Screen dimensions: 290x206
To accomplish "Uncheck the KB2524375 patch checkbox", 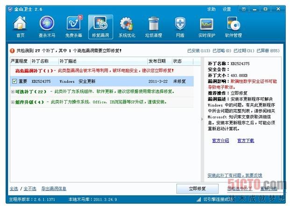I will click(14, 81).
